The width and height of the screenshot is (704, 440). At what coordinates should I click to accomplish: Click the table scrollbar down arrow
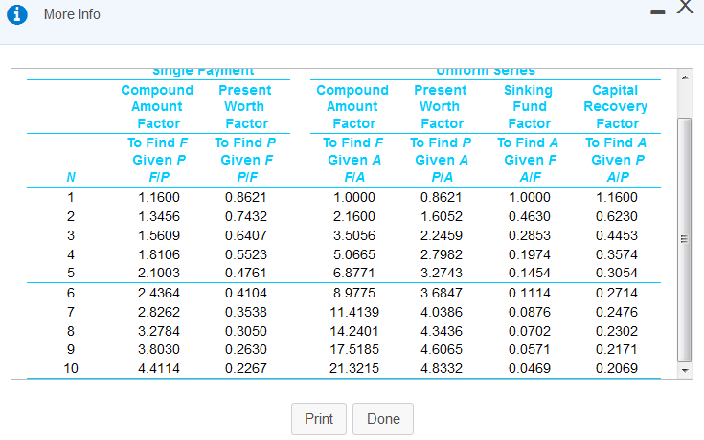685,370
